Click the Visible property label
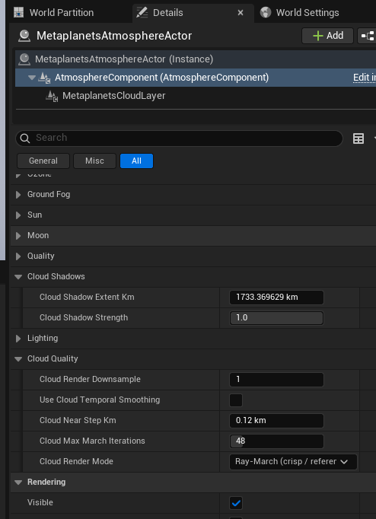376x519 pixels. click(40, 502)
